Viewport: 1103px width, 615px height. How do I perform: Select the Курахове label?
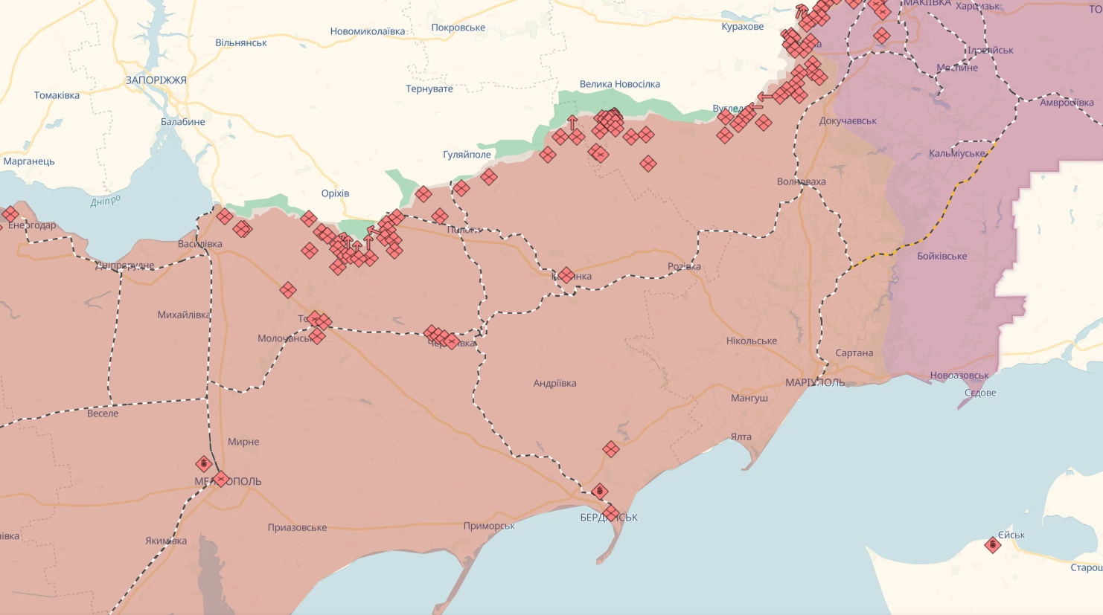(743, 27)
